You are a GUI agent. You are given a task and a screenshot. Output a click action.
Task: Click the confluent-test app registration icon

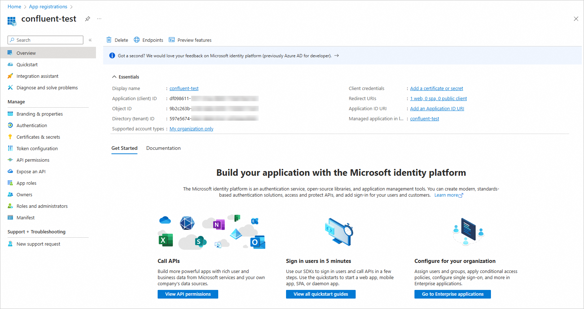(12, 21)
